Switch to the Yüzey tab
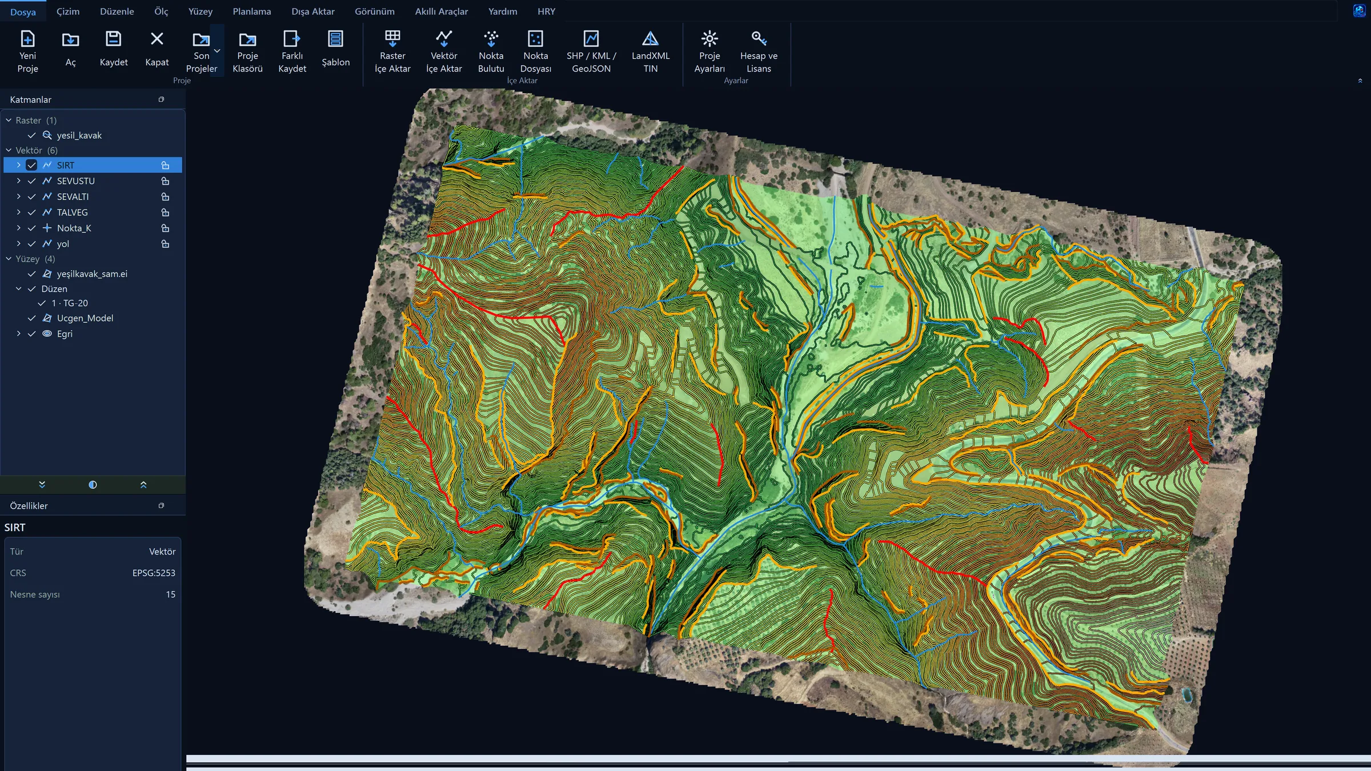 (200, 11)
